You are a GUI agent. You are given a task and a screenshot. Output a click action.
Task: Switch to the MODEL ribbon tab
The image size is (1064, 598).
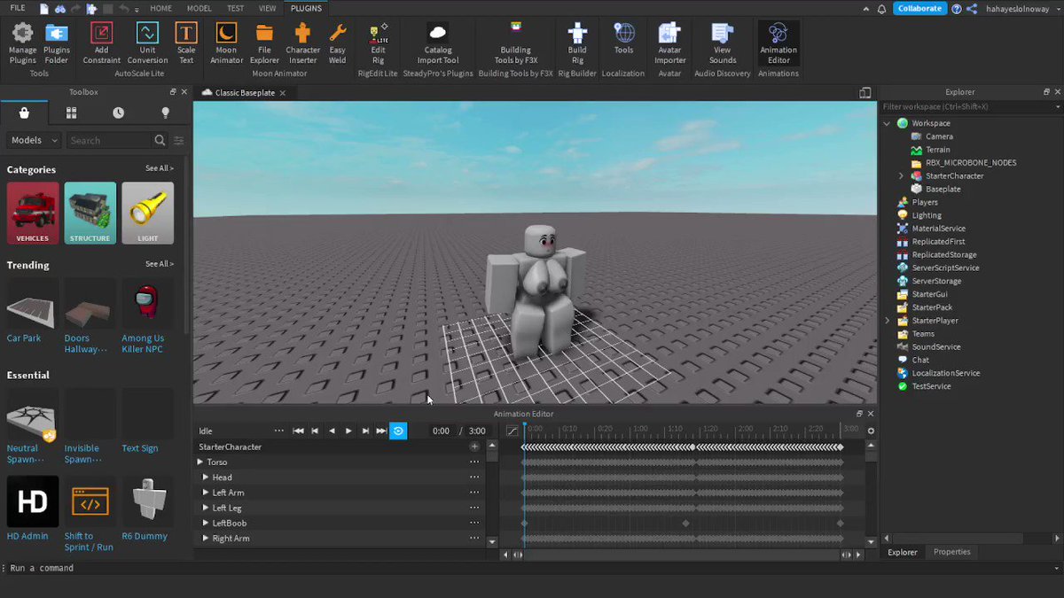[199, 8]
